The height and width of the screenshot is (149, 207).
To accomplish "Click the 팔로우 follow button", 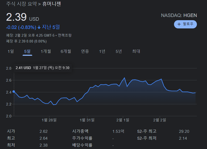I will [x=185, y=24].
